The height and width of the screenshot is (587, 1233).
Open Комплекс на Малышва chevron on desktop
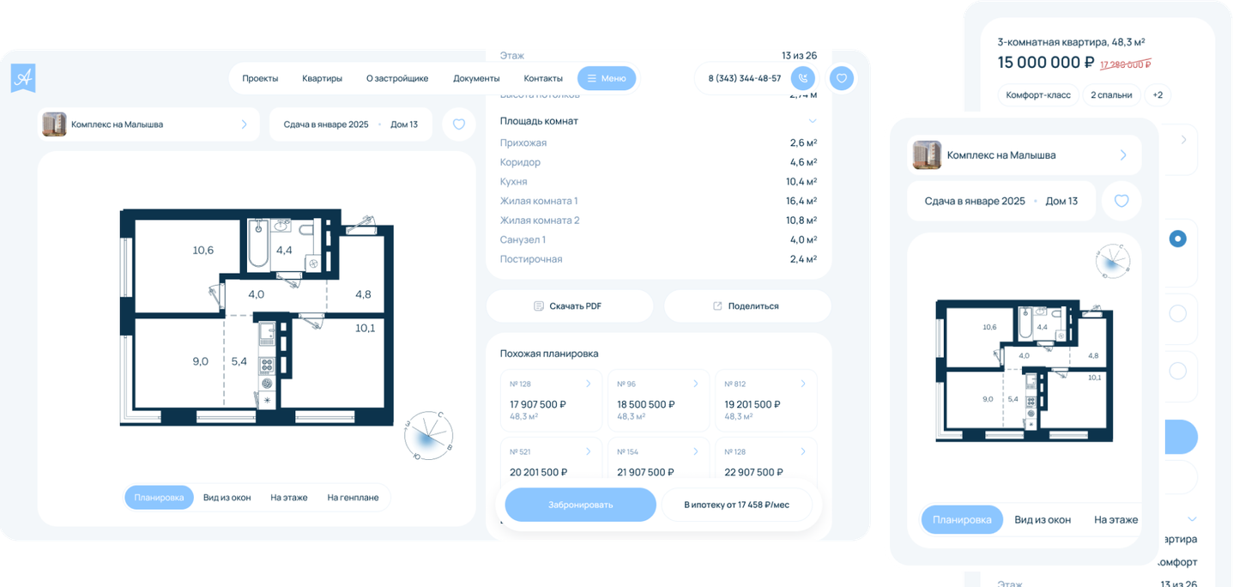(245, 124)
